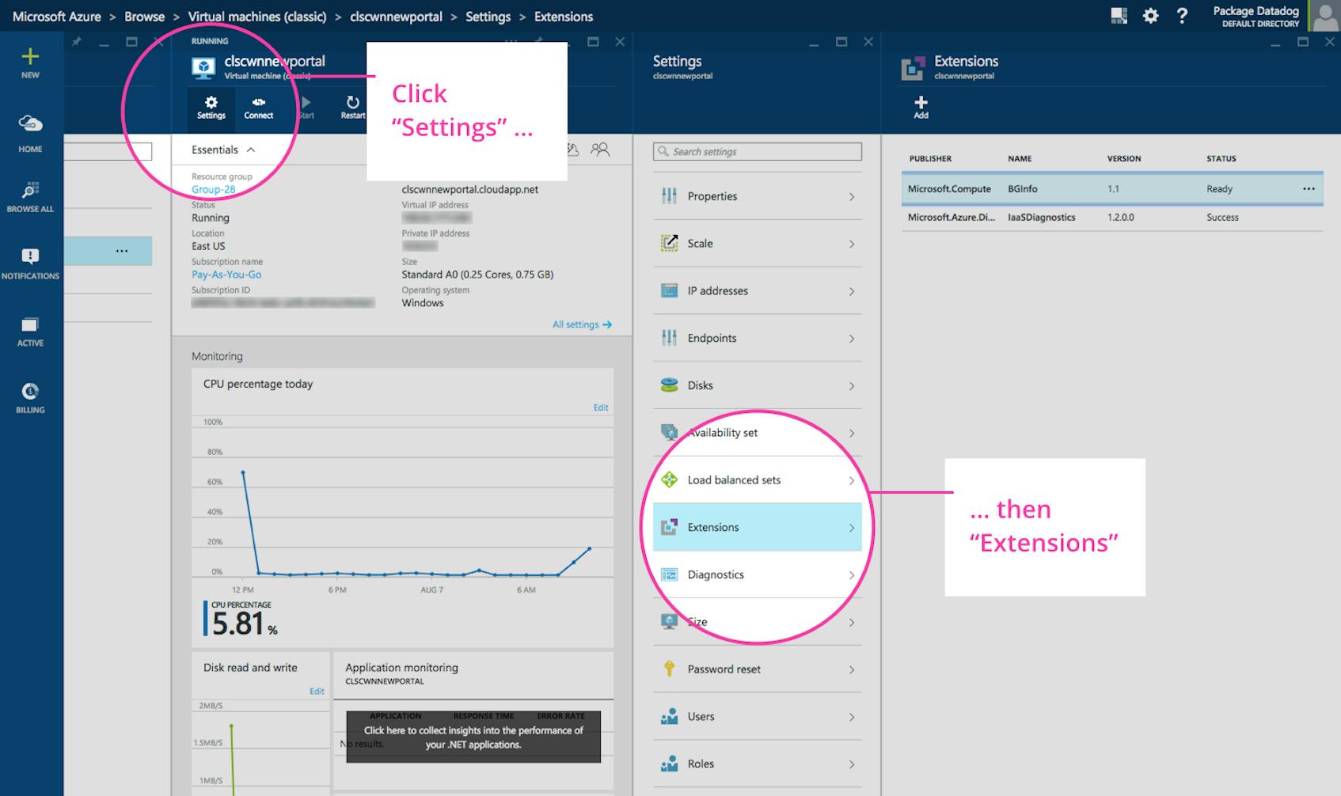This screenshot has height=796, width=1341.
Task: Select Virtual machines (classic) in breadcrumb
Action: click(x=257, y=16)
